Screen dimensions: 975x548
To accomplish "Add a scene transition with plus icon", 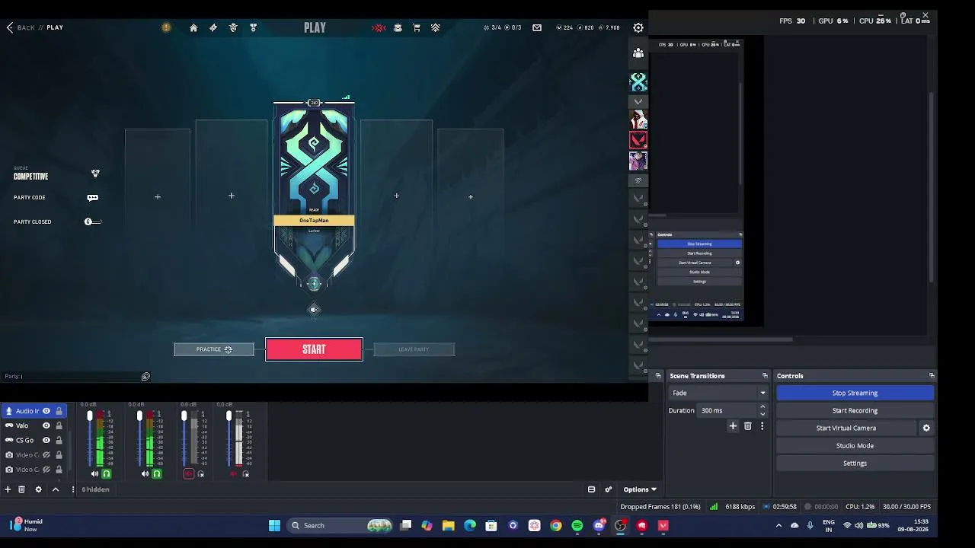I will coord(733,426).
